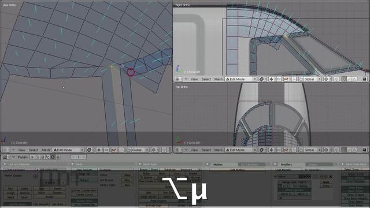370x208 pixels.
Task: Collapse the Link and Materials panel
Action: pos(5,164)
